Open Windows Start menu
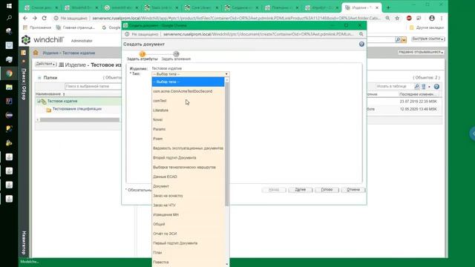This screenshot has width=475, height=267. click(x=9, y=6)
